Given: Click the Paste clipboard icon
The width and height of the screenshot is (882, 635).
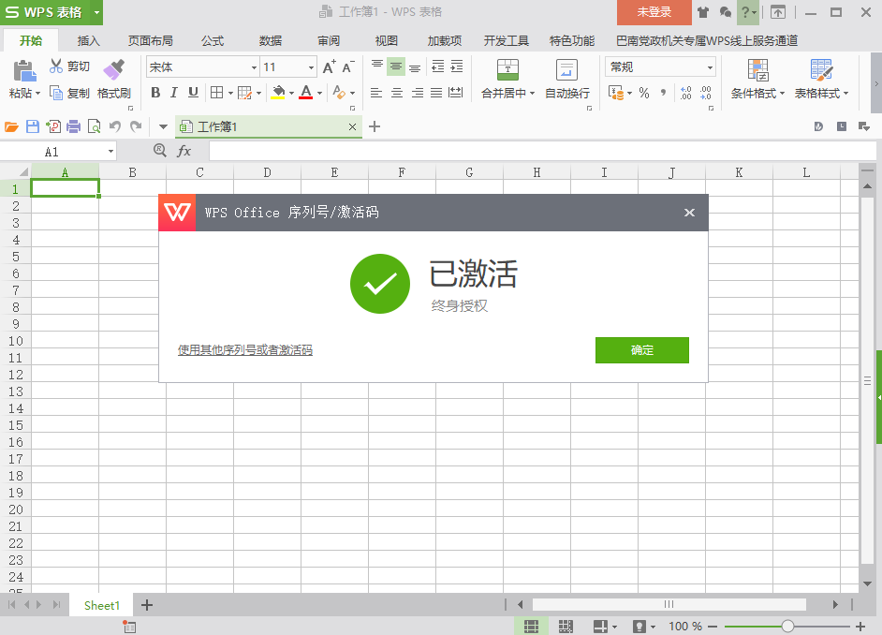Looking at the screenshot, I should 24,71.
